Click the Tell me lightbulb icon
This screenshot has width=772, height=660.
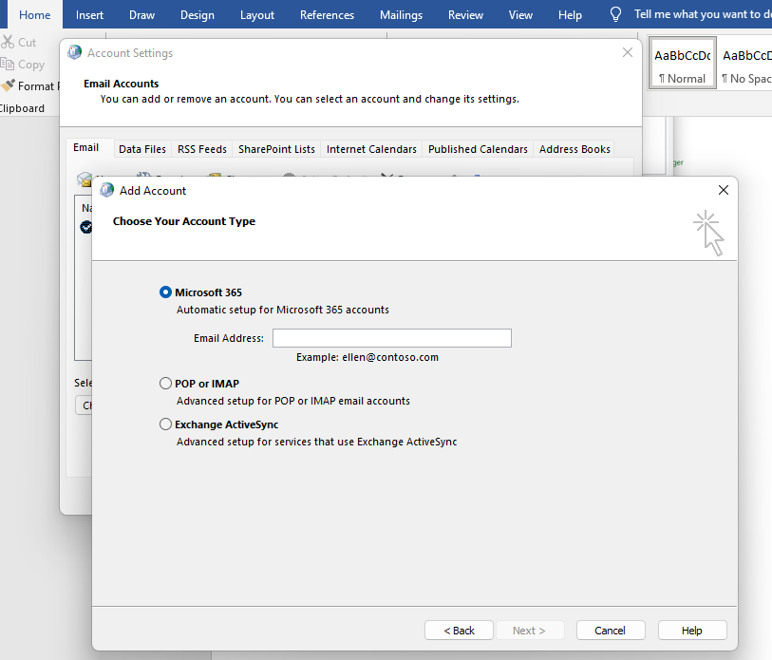(x=615, y=14)
